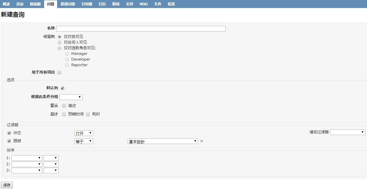The width and height of the screenshot is (367, 190).
Task: Check the Developer role checkbox
Action: (67, 59)
